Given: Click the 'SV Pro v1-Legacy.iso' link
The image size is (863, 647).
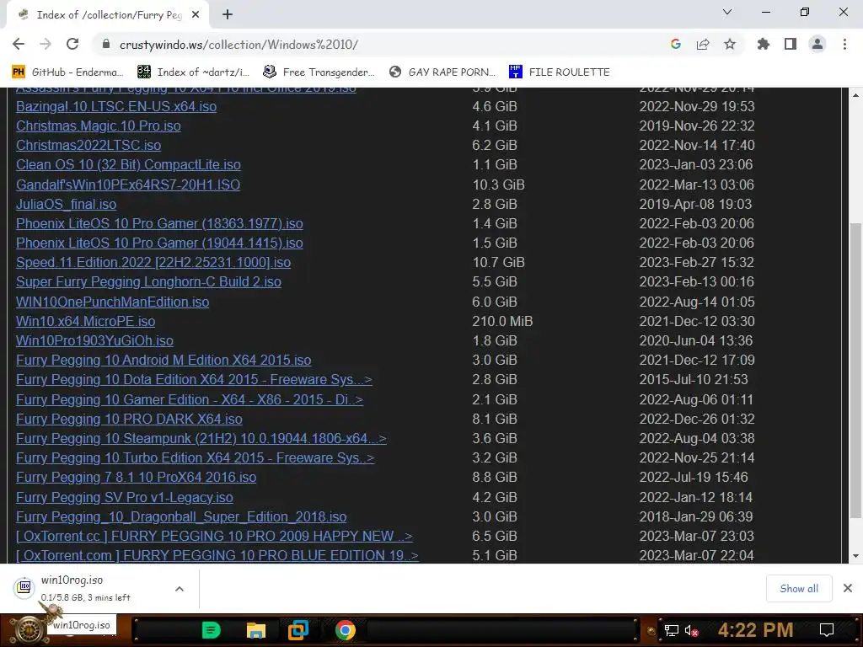Looking at the screenshot, I should point(125,497).
